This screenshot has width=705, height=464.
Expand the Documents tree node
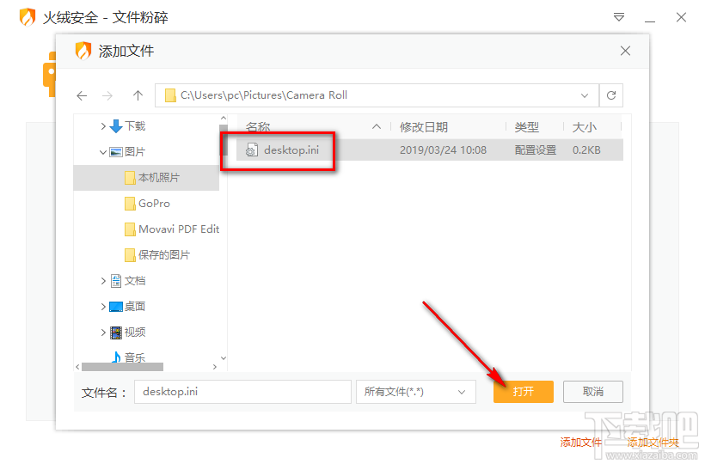(104, 281)
